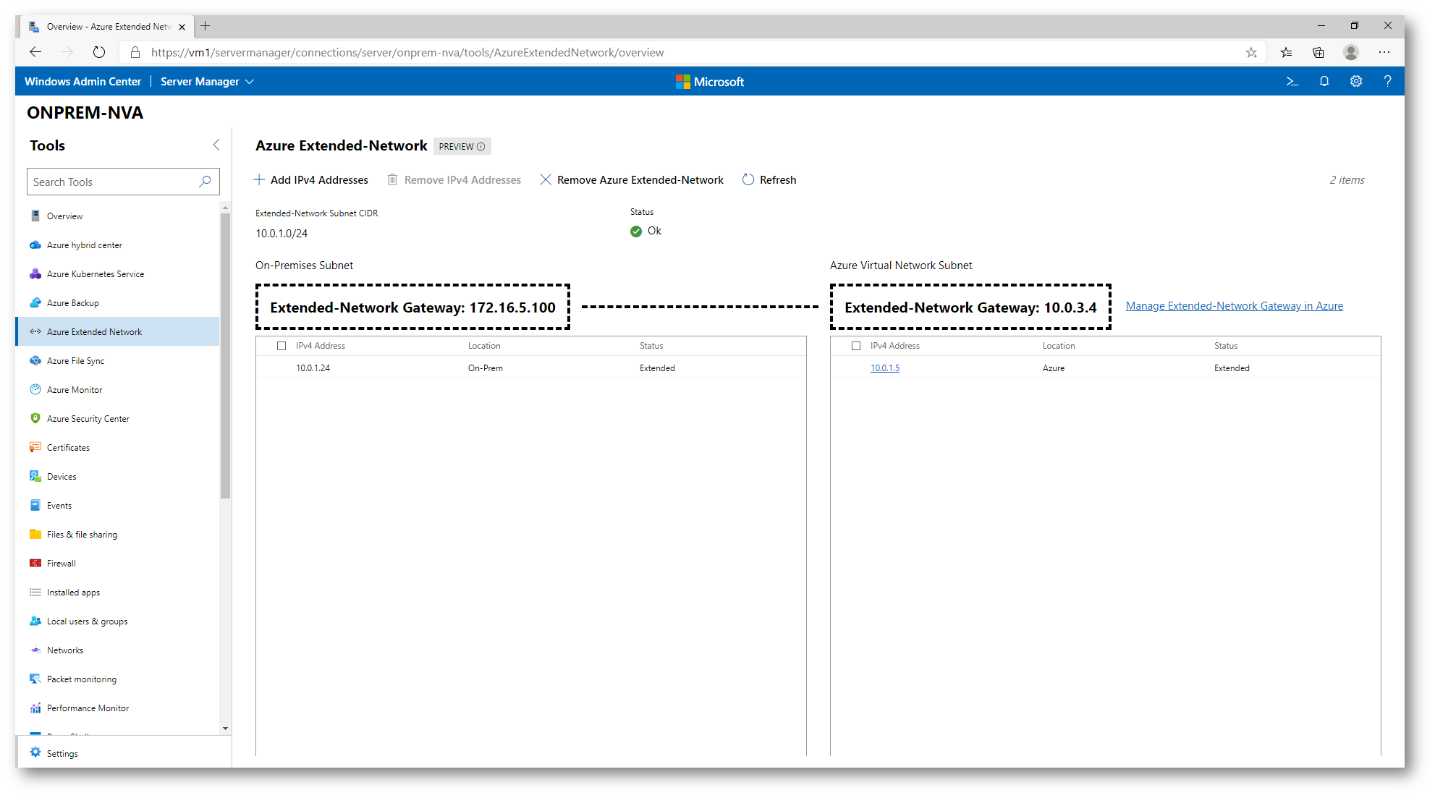Screen dimensions: 1435x798
Task: Select all Azure IPv4 addresses checkbox
Action: (x=856, y=346)
